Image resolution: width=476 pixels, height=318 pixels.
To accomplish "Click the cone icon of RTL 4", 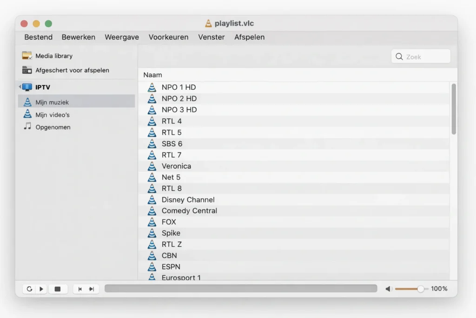I will click(x=152, y=121).
